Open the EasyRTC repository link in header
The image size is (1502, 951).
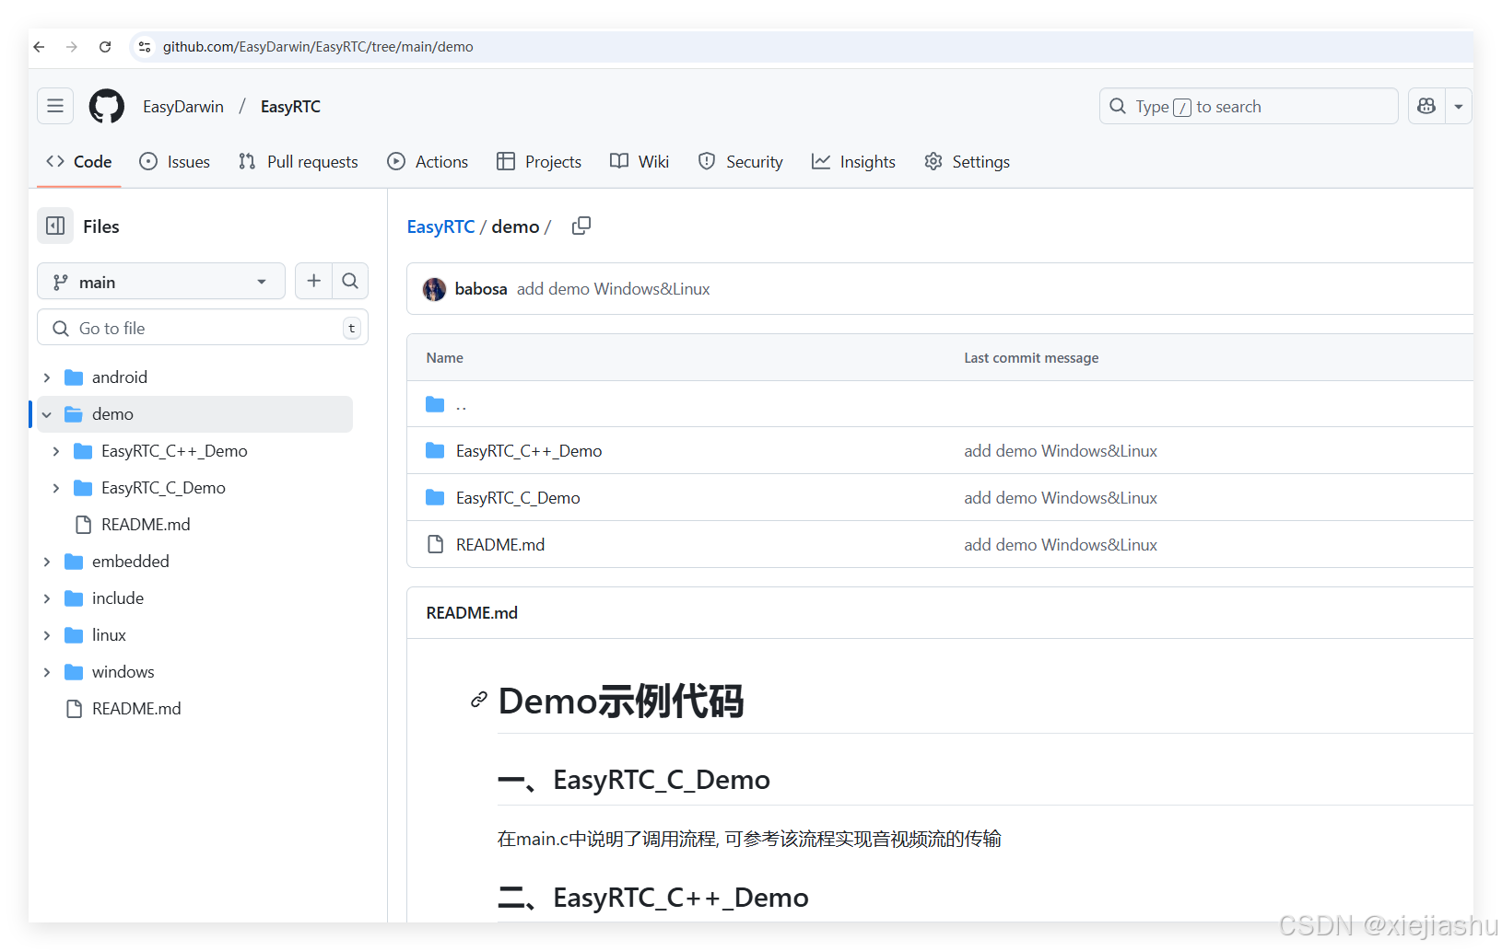pos(290,107)
